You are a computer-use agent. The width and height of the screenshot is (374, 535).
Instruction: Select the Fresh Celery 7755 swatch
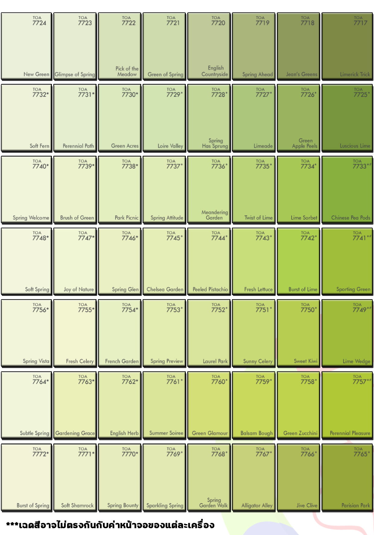pos(75,333)
